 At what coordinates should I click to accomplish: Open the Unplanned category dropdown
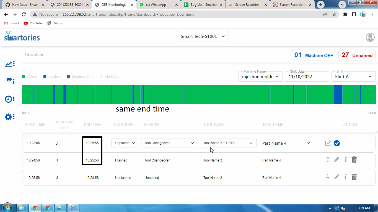pos(125,143)
